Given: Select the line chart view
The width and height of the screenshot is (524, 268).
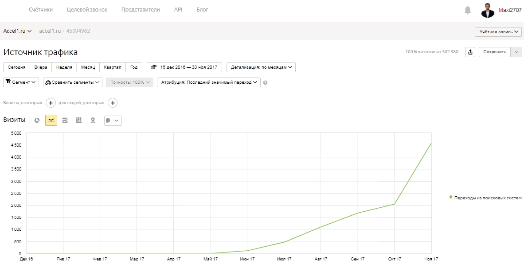Looking at the screenshot, I should (x=51, y=120).
